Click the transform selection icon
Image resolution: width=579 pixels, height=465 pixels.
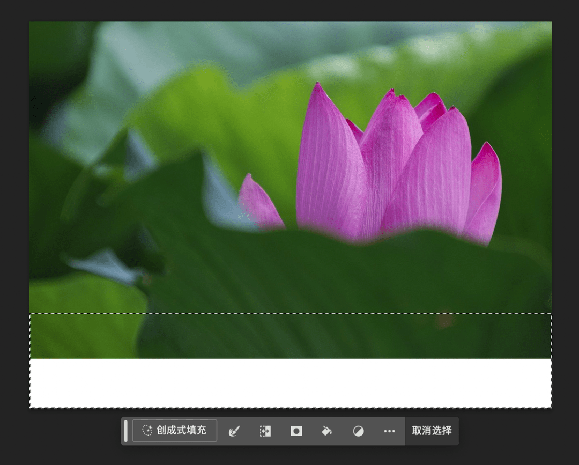(x=265, y=431)
